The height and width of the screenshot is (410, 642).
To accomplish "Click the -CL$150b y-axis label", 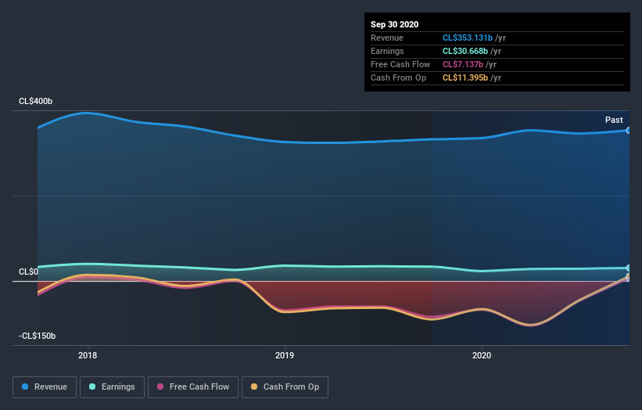I will coord(37,336).
